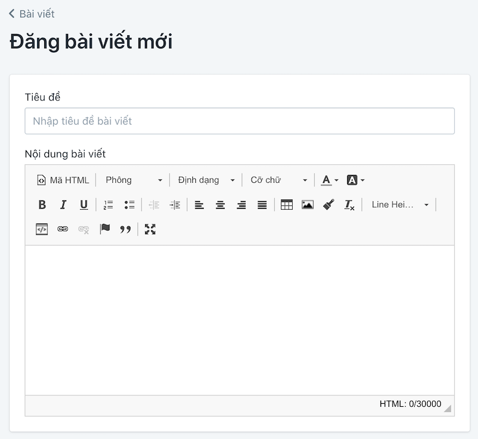
Task: Open the code view icon
Action: (41, 229)
